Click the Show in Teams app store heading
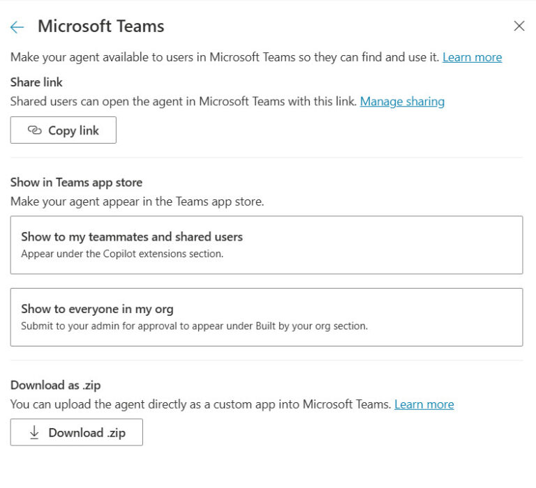536x488 pixels. click(76, 183)
